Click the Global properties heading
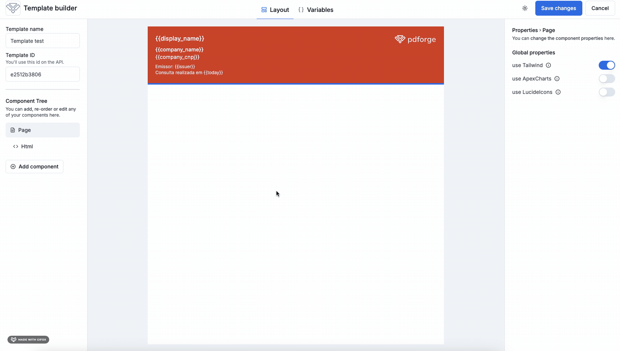620x351 pixels. tap(534, 53)
